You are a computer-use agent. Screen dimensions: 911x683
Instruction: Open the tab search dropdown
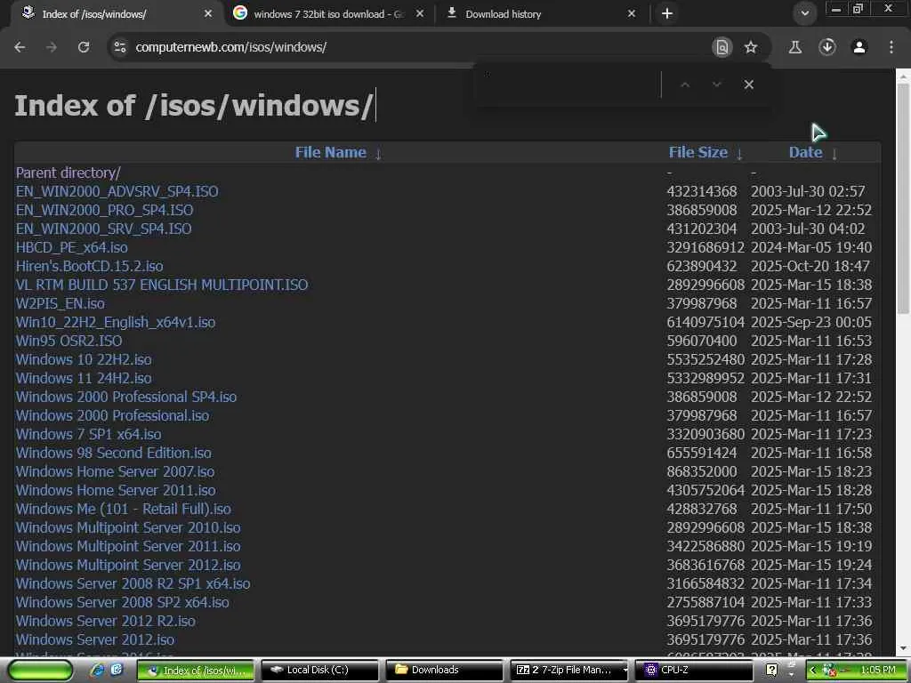click(x=804, y=13)
